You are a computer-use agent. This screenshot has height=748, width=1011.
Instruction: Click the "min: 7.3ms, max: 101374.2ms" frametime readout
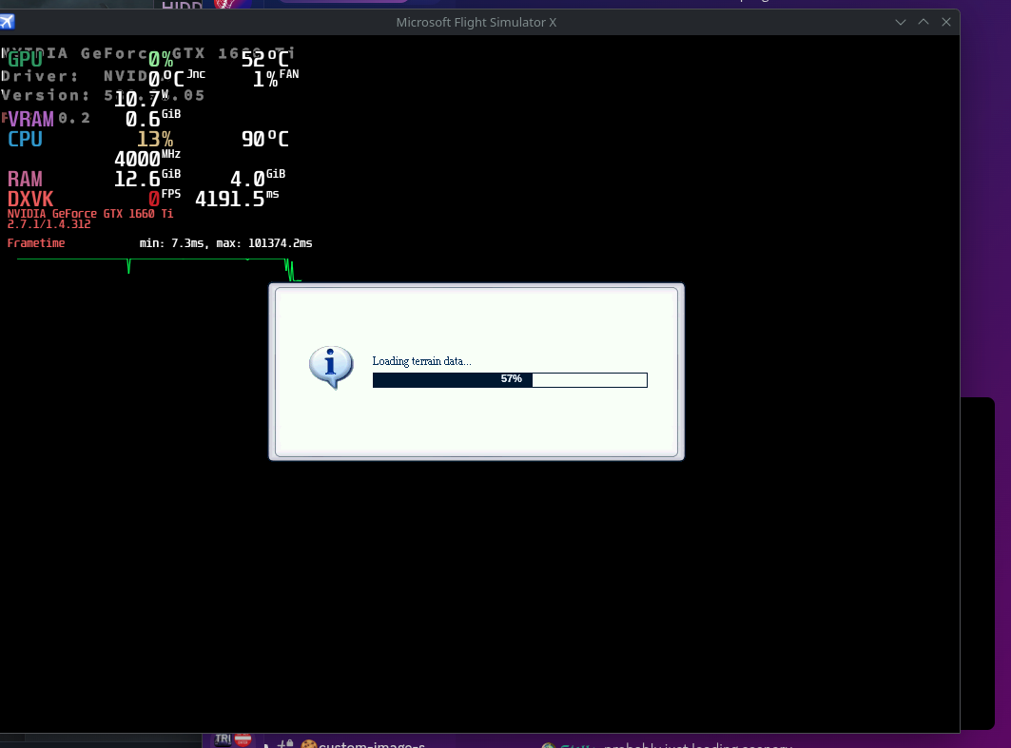tap(225, 243)
